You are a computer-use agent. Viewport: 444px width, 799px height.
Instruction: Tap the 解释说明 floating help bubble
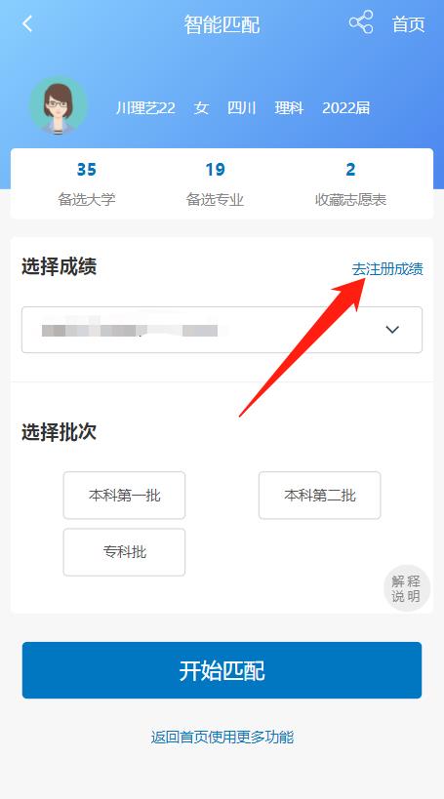click(x=406, y=588)
